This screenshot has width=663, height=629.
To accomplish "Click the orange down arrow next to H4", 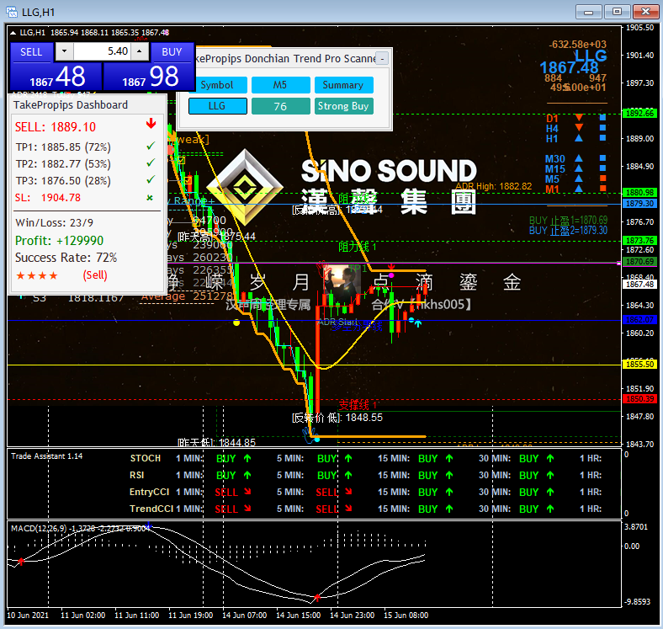I will (x=579, y=127).
